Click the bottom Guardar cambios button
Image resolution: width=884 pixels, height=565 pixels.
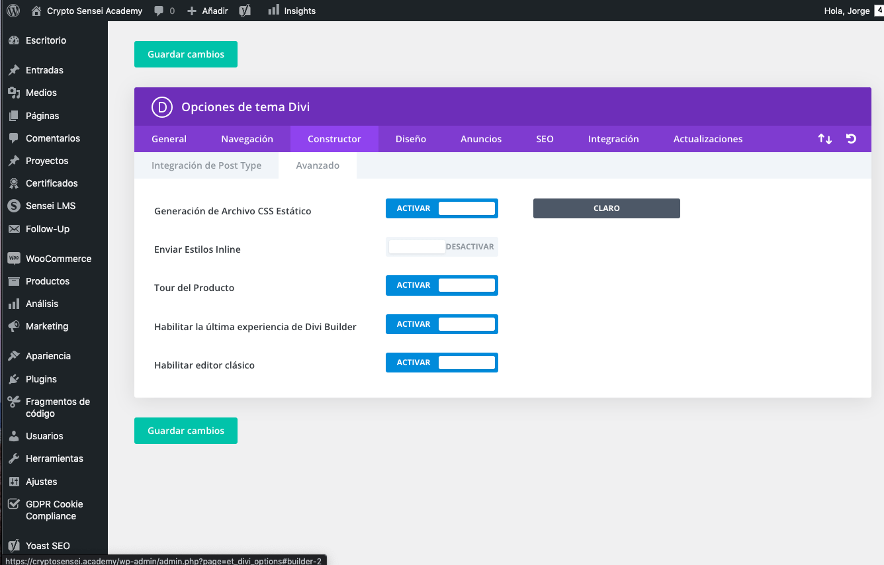[186, 431]
